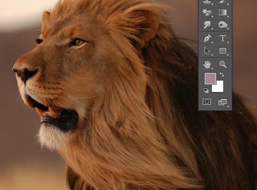Image resolution: width=257 pixels, height=190 pixels.
Task: Choose the Magic Eraser tool
Action: tap(207, 12)
